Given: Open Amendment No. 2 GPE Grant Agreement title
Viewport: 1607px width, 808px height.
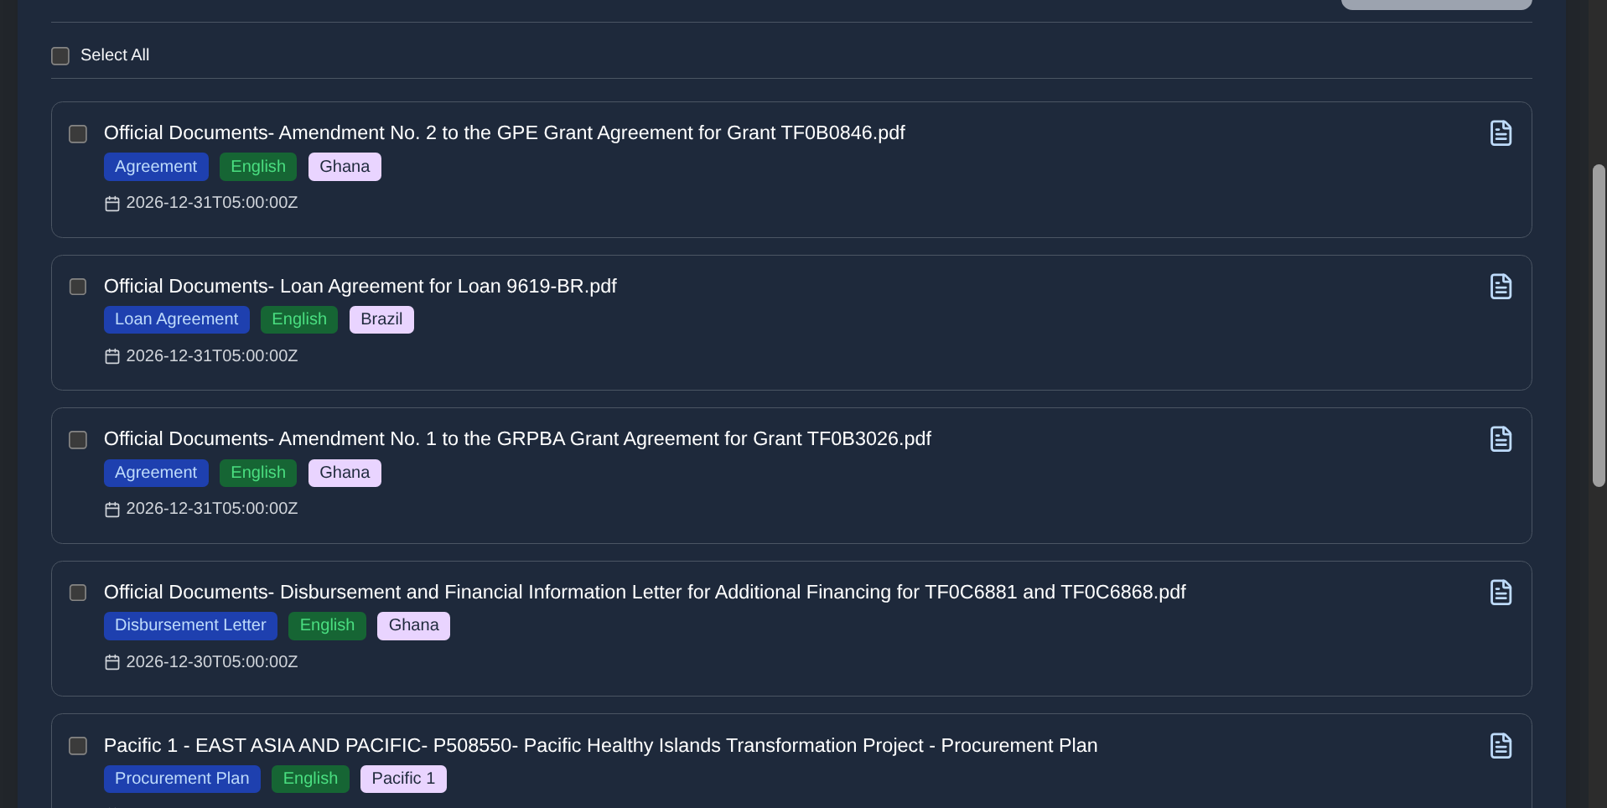Looking at the screenshot, I should pos(505,133).
